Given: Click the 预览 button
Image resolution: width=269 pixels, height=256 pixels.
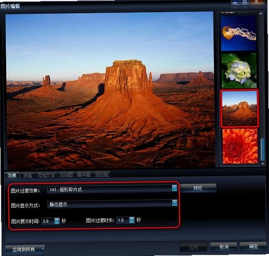Looking at the screenshot, I should (x=198, y=188).
